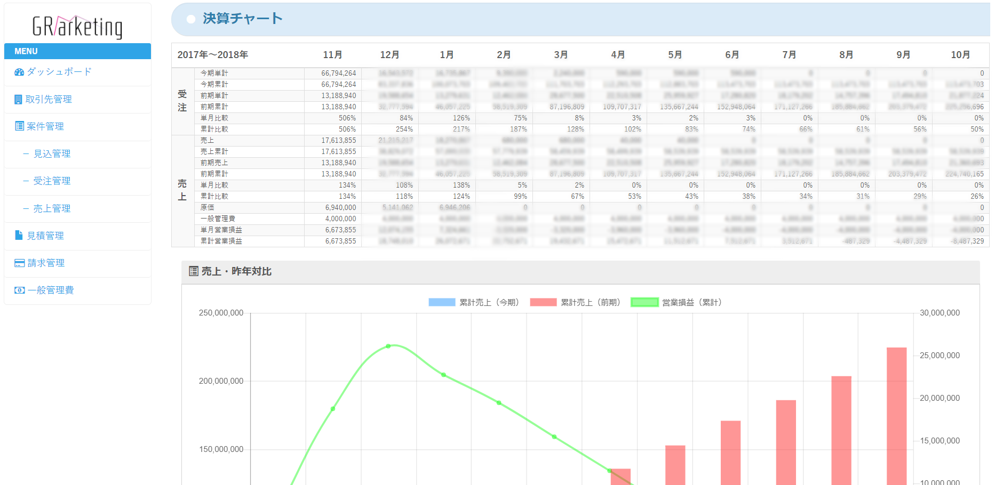Viewport: 1003px width, 485px height.
Task: Click the 66,794,264 value in 今期単計 row
Action: tap(338, 73)
